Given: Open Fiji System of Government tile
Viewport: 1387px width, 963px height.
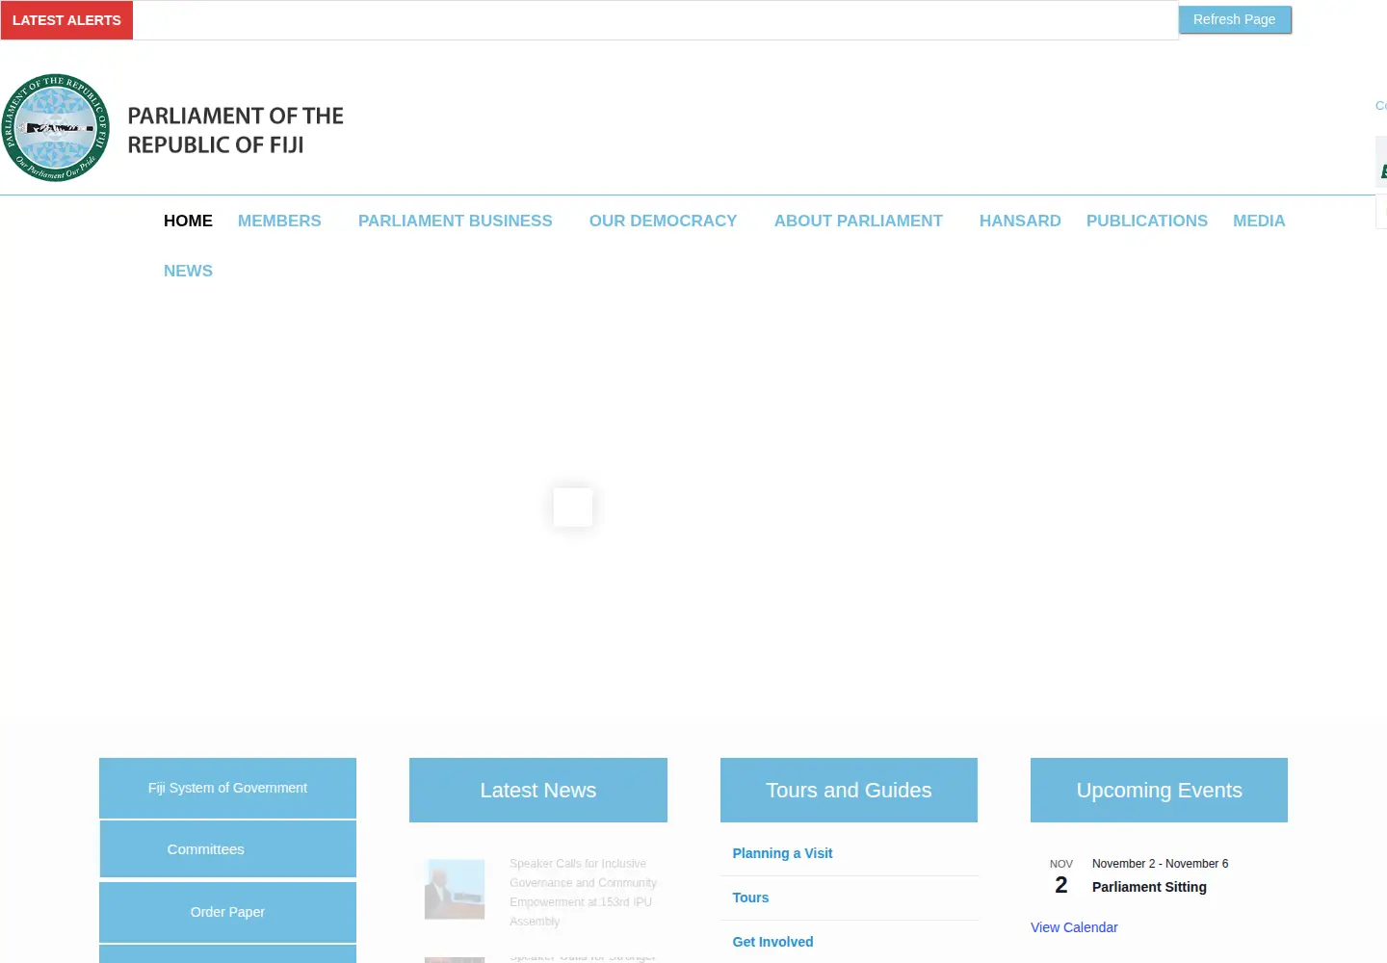Looking at the screenshot, I should tap(227, 788).
